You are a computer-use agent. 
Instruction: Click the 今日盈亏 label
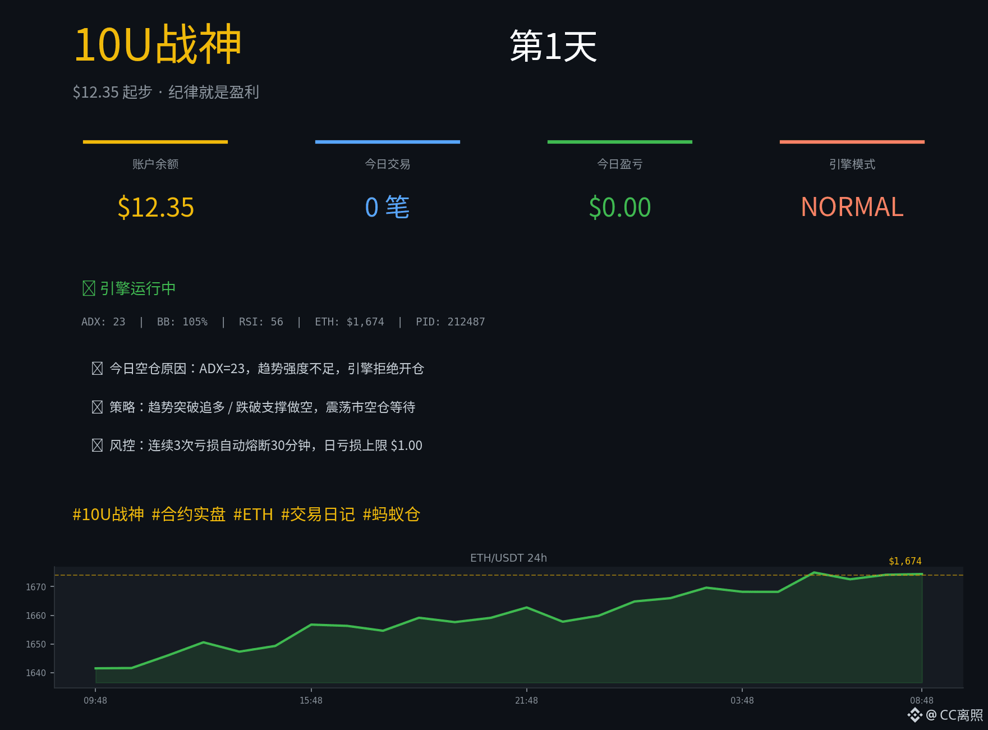click(620, 164)
